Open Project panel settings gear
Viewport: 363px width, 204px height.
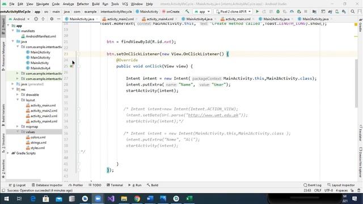coord(52,19)
